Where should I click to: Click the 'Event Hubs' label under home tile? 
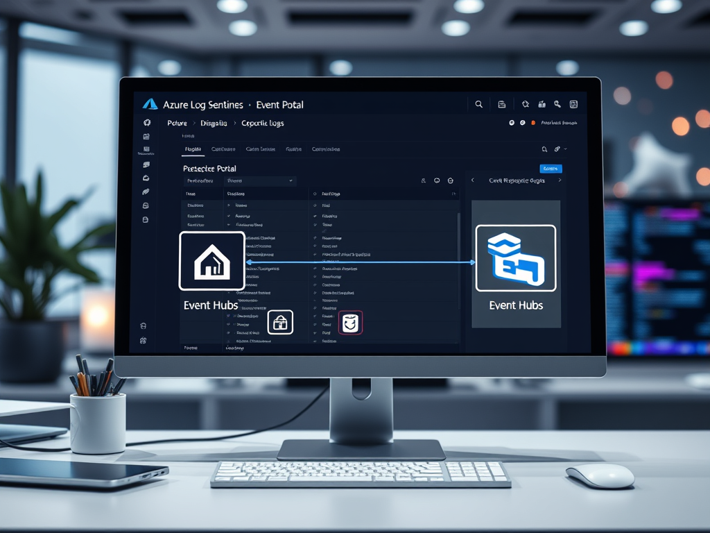coord(211,305)
